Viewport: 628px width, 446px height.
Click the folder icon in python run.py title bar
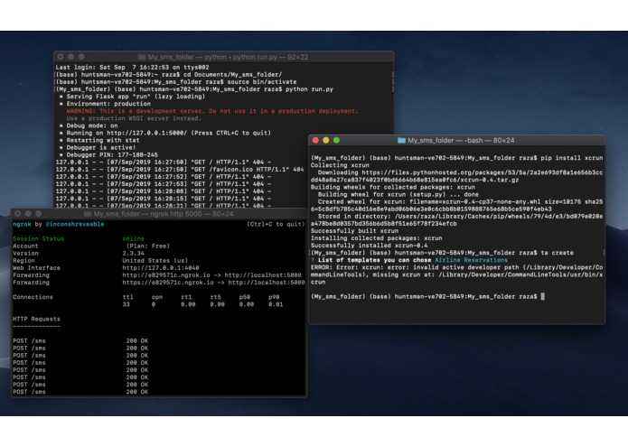(141, 57)
